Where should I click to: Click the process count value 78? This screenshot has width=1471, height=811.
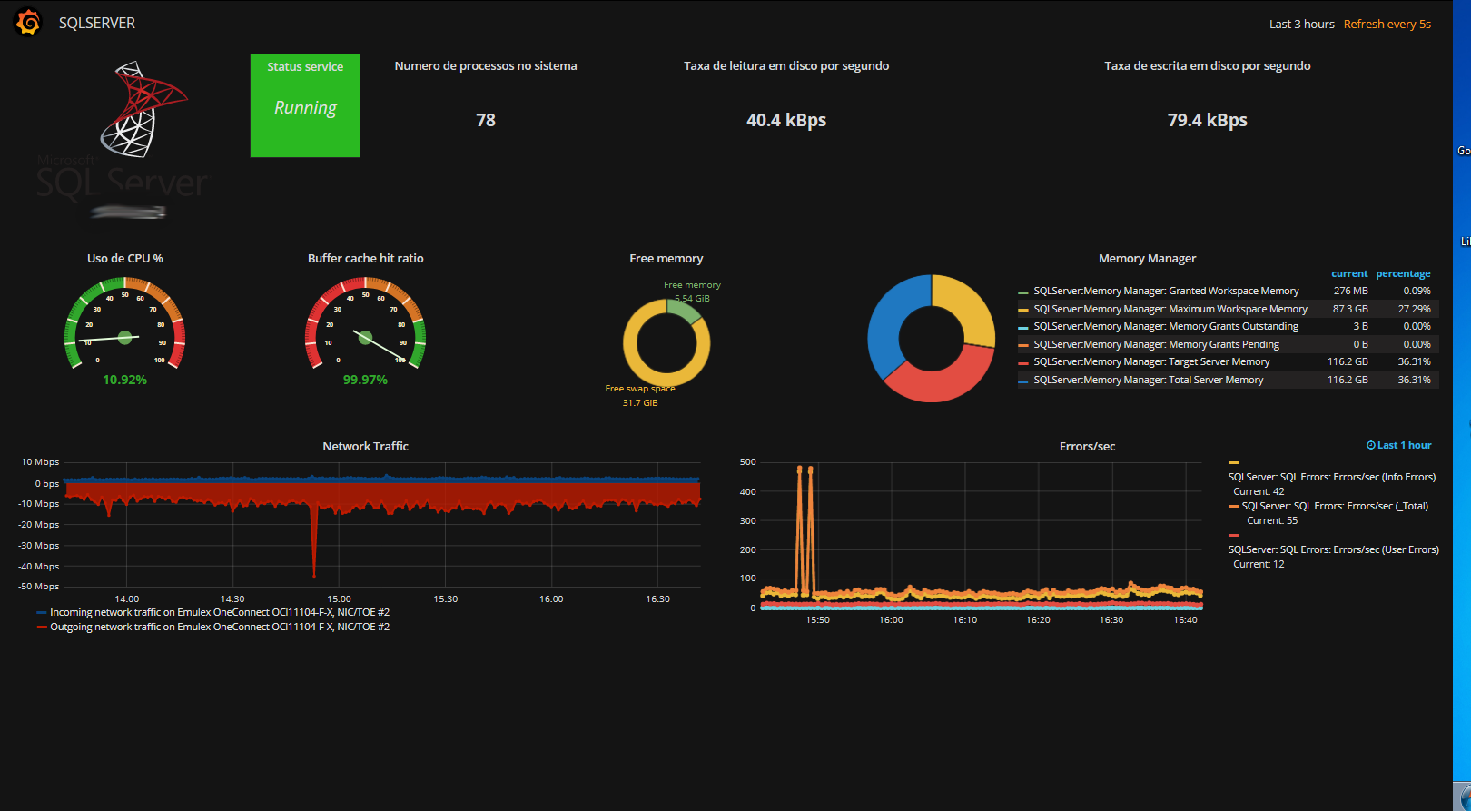[486, 120]
